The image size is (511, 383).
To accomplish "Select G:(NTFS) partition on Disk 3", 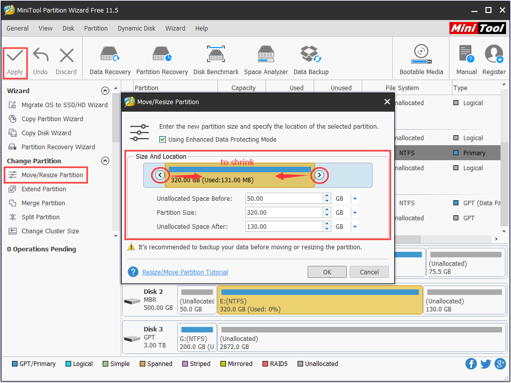I will pos(197,337).
